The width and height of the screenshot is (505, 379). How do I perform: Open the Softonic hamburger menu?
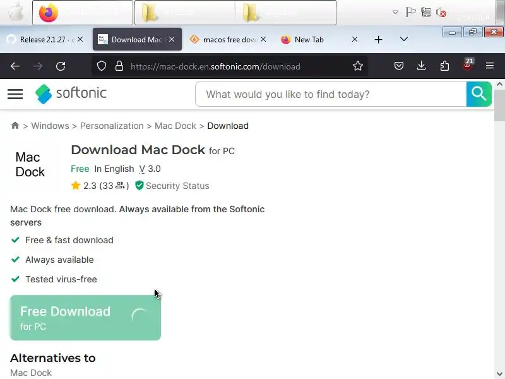[x=15, y=94]
